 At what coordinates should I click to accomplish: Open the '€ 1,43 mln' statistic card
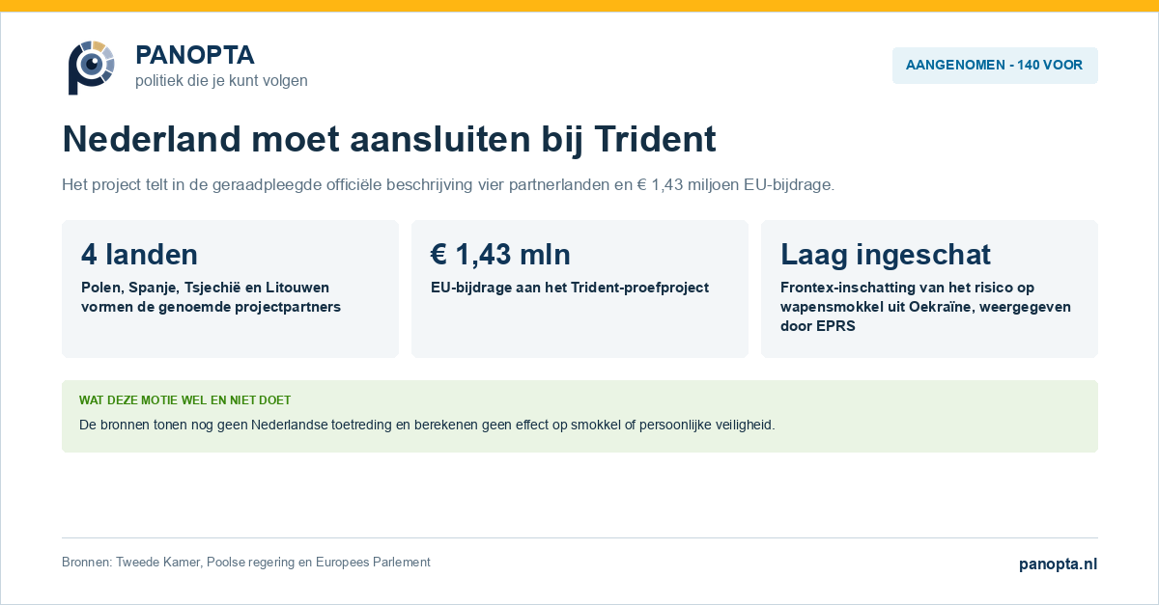(579, 289)
